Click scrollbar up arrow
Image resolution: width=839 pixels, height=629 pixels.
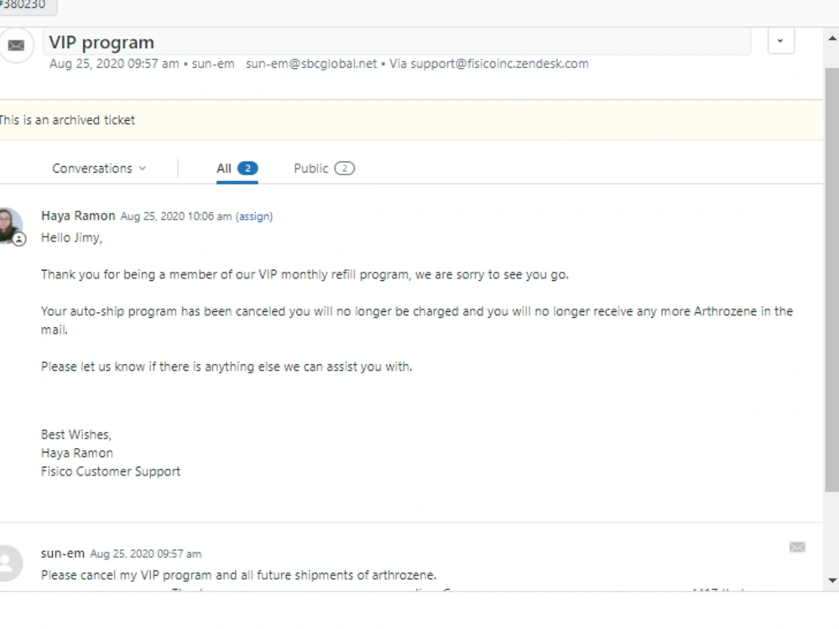click(x=832, y=39)
